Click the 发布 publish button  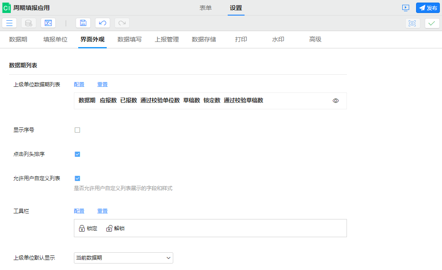pos(427,7)
